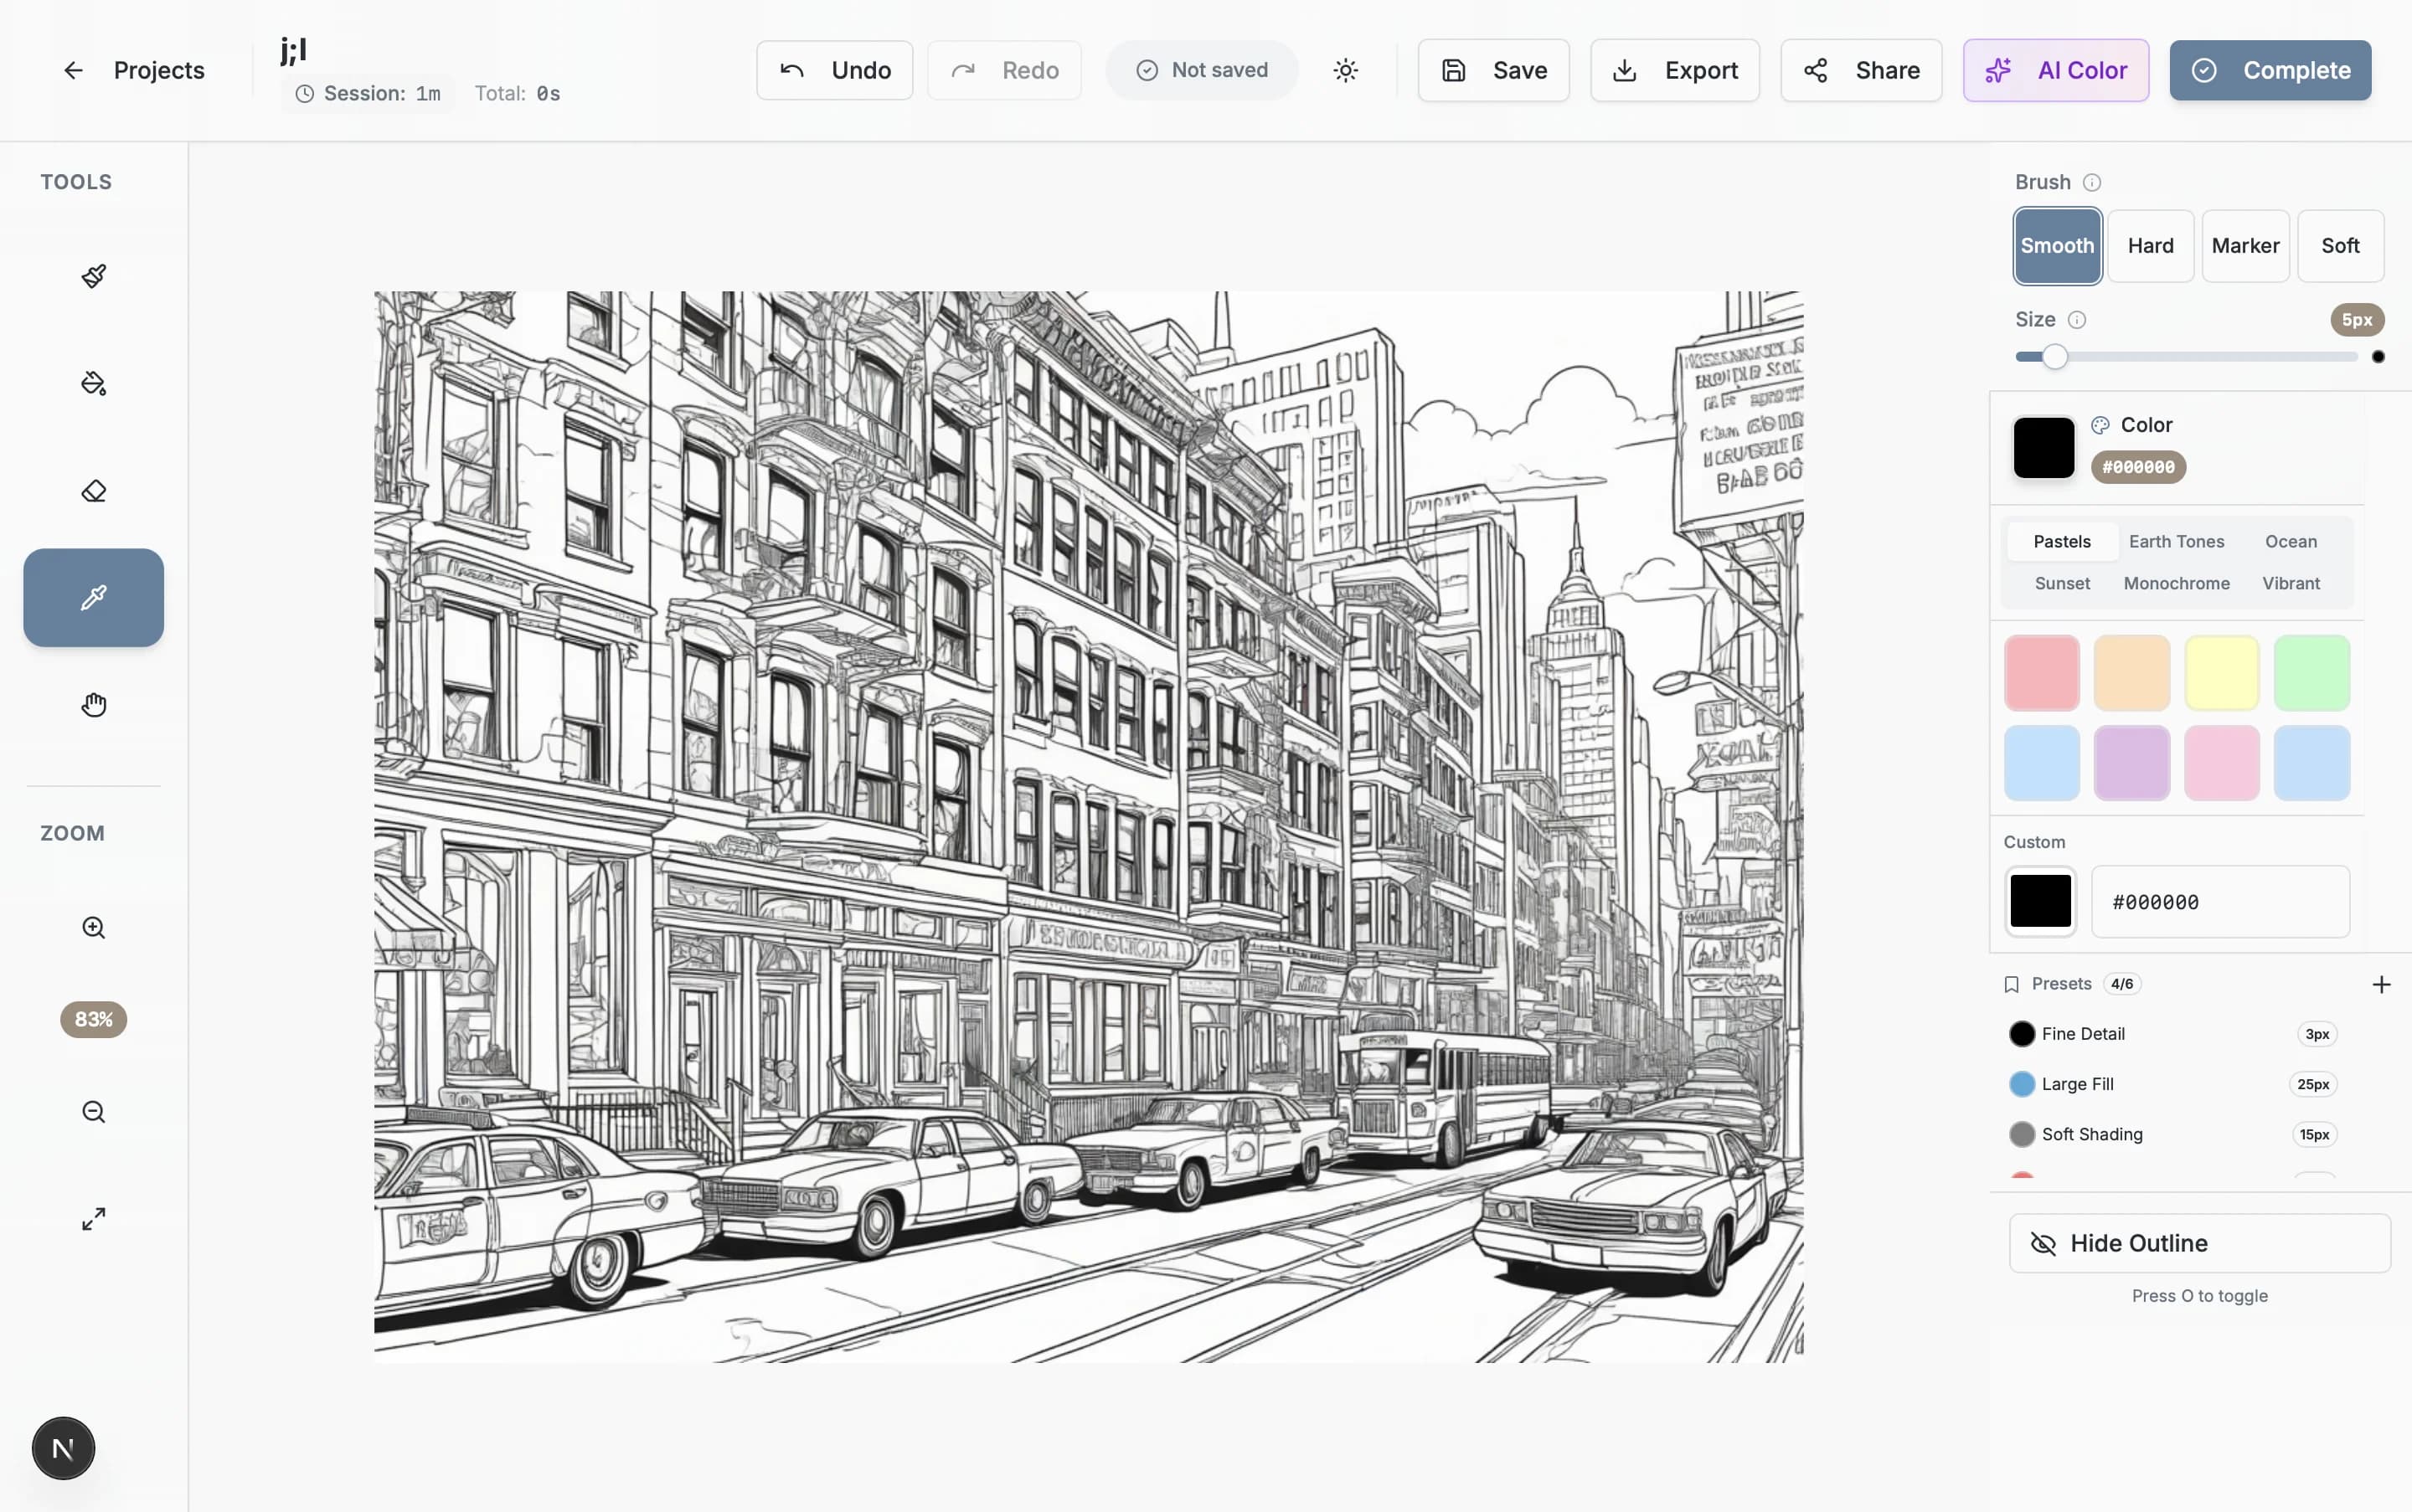Viewport: 2412px width, 1512px height.
Task: Select the Eraser tool
Action: click(x=92, y=490)
